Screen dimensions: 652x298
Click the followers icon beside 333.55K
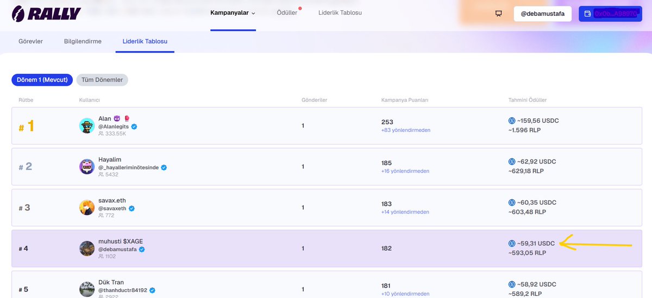[x=101, y=134]
